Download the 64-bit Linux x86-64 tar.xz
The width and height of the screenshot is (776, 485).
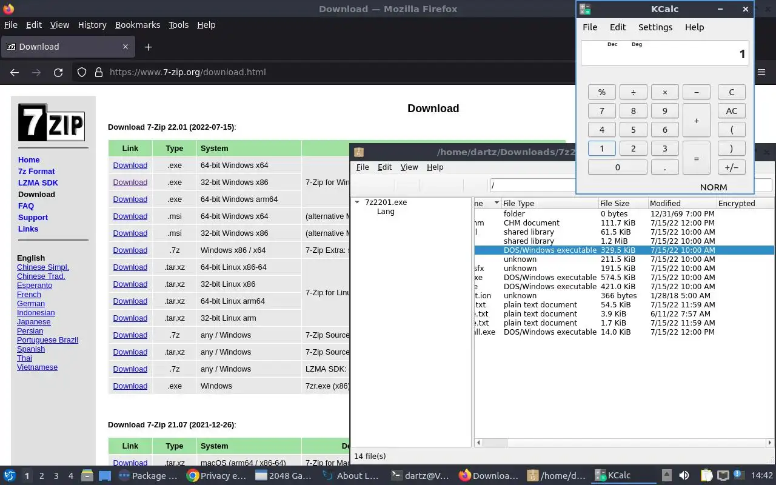(130, 267)
